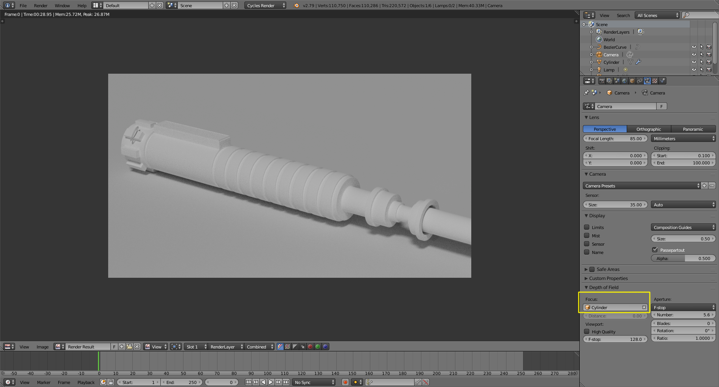Viewport: 719px width, 387px height.
Task: Open the image editor Image menu
Action: tap(42, 347)
